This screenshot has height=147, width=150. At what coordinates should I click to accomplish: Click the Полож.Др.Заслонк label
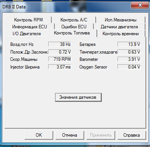pos(29,52)
